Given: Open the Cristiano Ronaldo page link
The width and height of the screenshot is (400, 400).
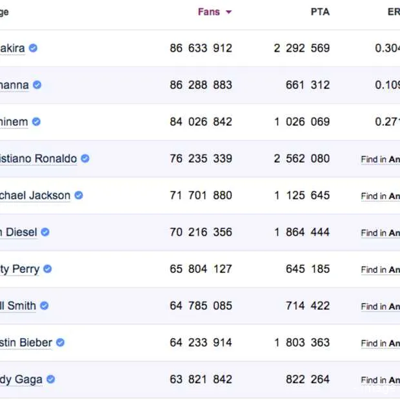Looking at the screenshot, I should [x=38, y=159].
